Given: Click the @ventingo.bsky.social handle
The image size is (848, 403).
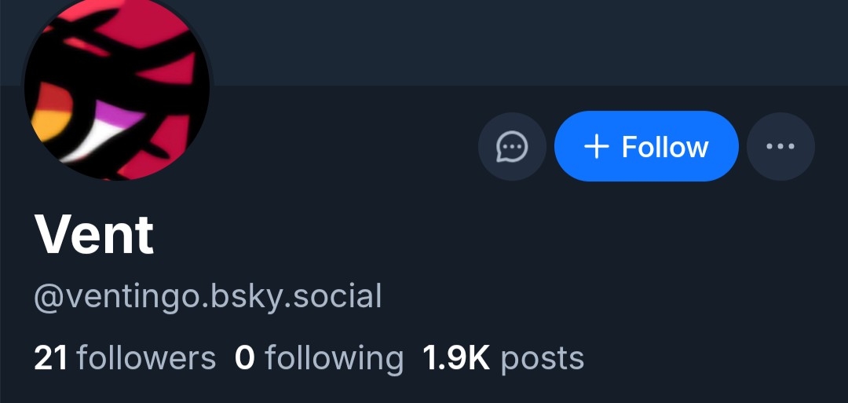Looking at the screenshot, I should pos(208,297).
